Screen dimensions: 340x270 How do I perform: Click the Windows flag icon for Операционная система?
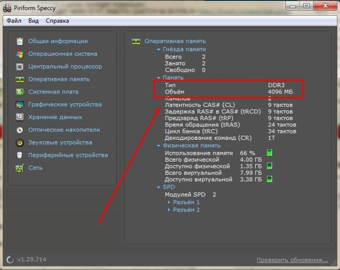tap(20, 54)
